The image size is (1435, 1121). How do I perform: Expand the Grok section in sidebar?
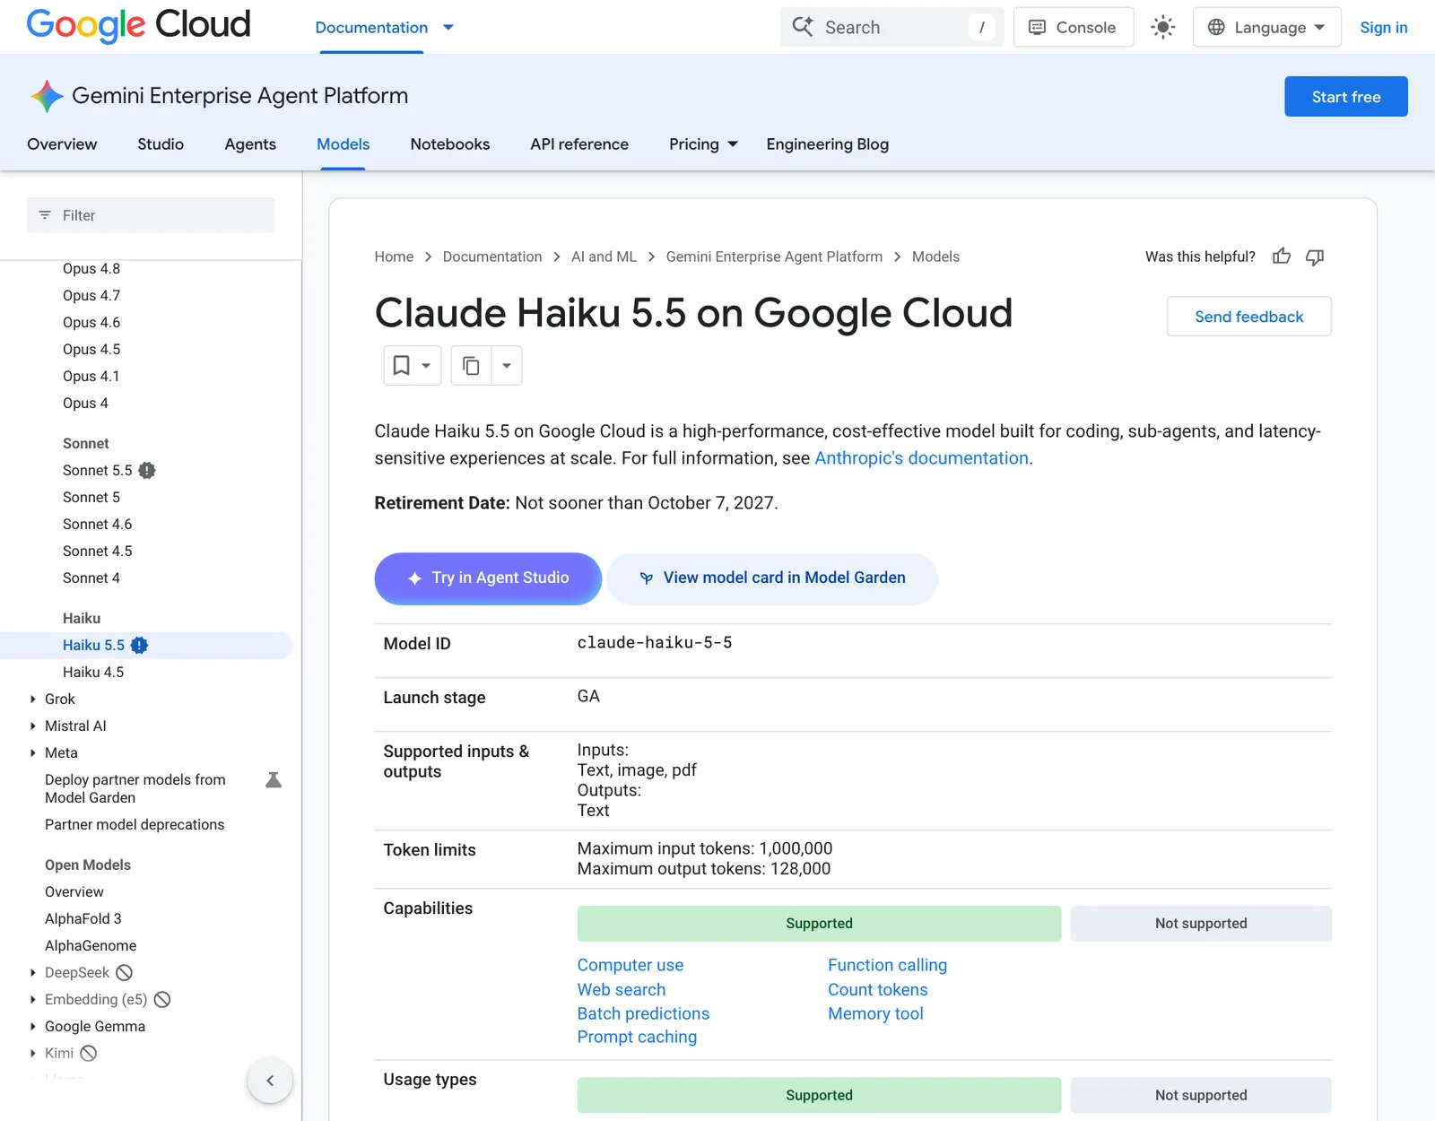pos(33,699)
